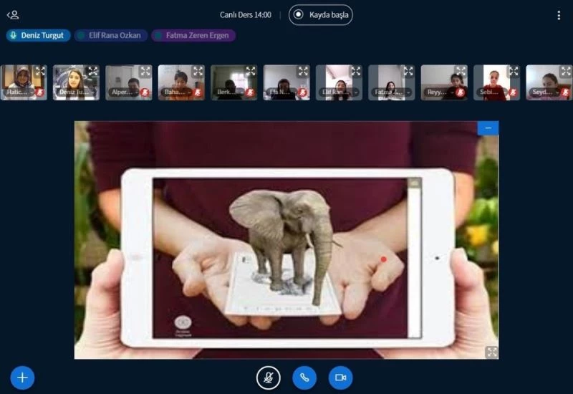
Task: Enlarge Seyd's webcam view
Action: pyautogui.click(x=566, y=71)
